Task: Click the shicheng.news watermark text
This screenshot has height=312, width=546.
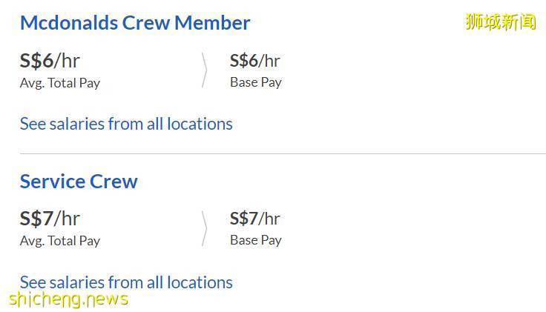Action: [69, 299]
